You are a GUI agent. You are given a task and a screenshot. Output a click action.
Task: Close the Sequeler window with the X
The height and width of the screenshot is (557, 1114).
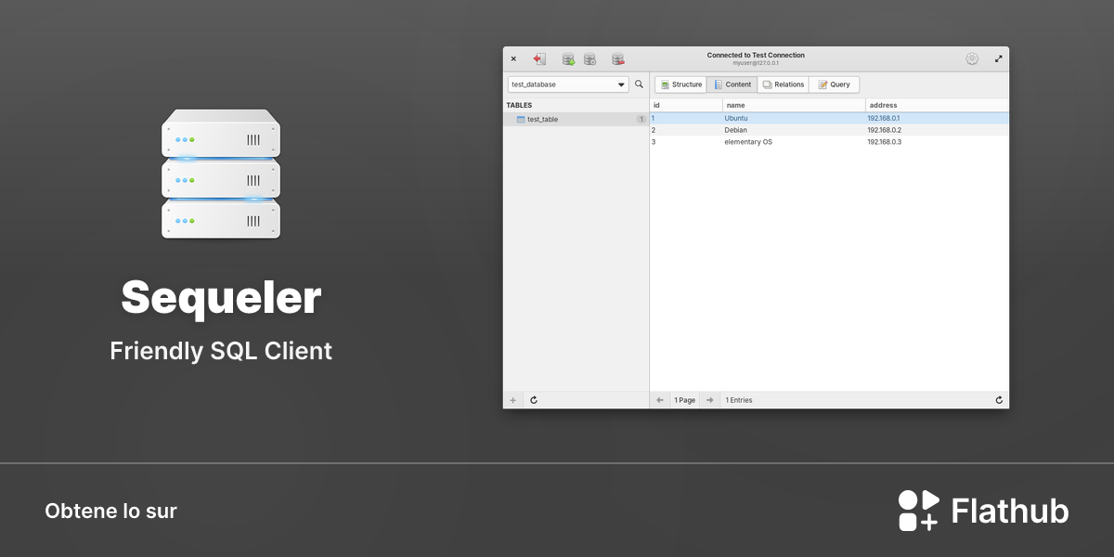click(513, 58)
